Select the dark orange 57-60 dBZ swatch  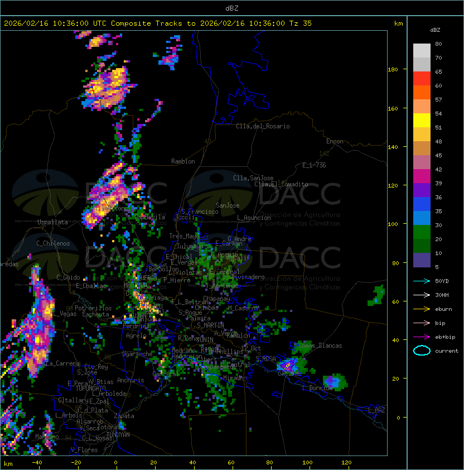pyautogui.click(x=422, y=92)
